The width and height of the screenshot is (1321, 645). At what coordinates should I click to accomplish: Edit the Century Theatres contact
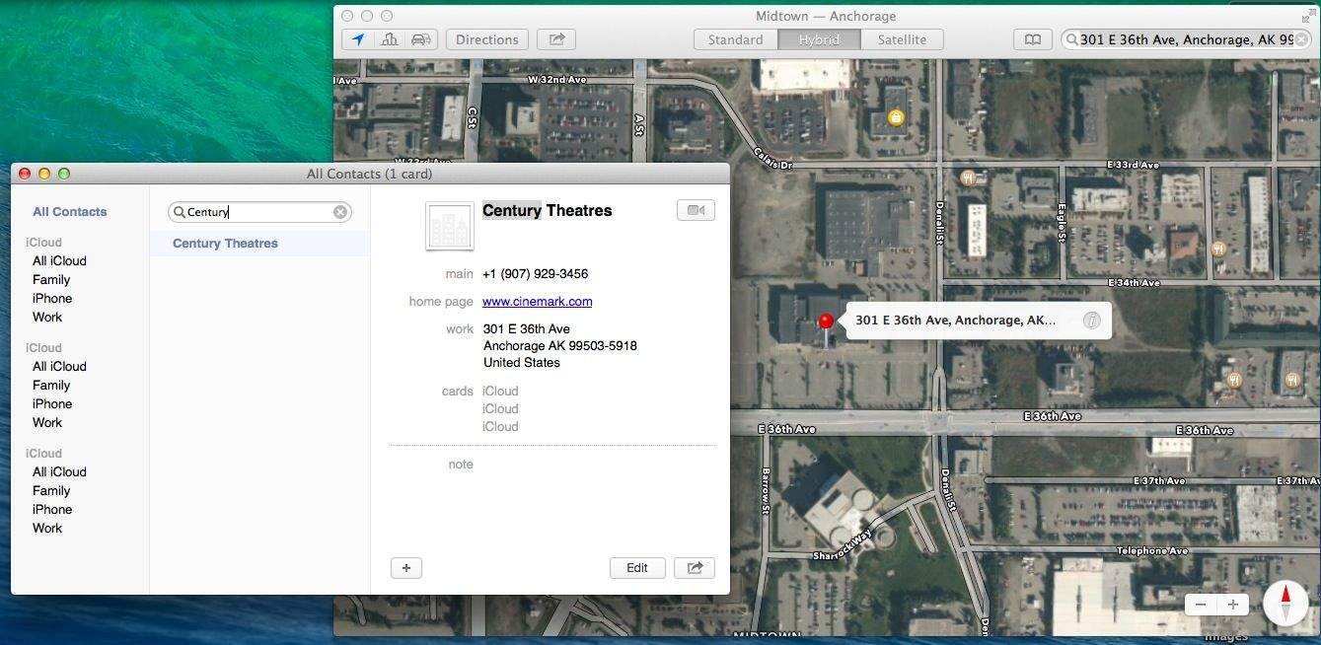[636, 567]
